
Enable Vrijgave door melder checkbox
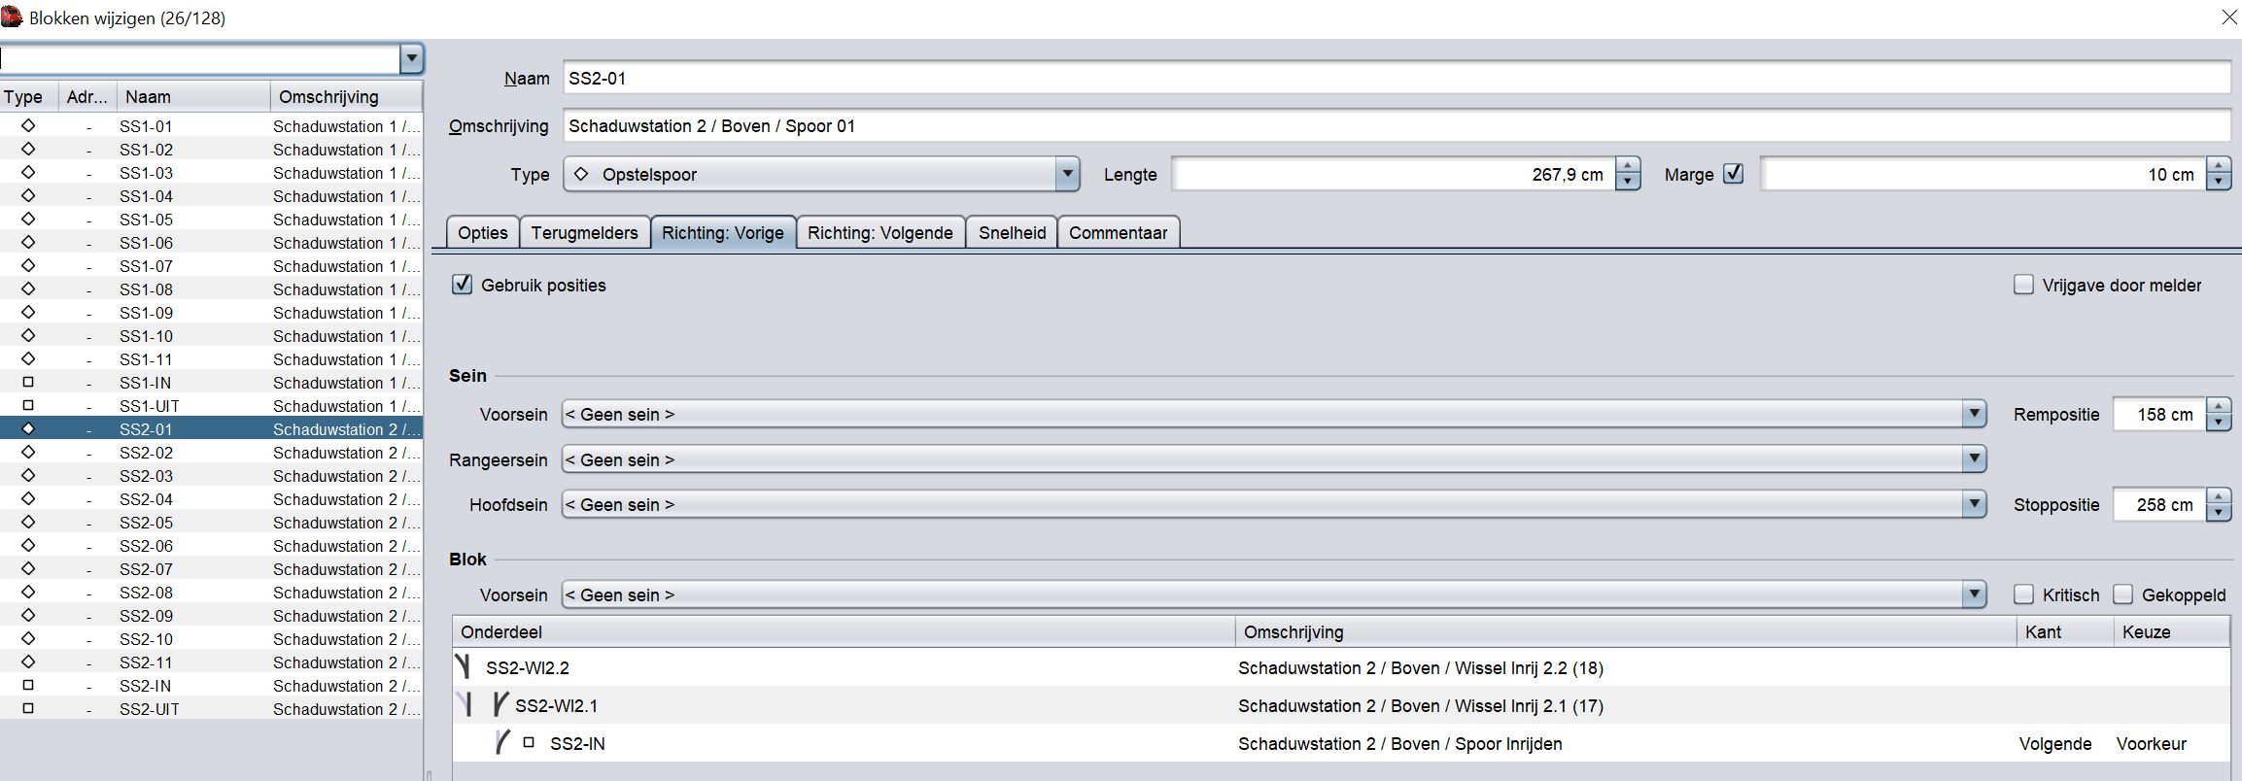click(2023, 285)
